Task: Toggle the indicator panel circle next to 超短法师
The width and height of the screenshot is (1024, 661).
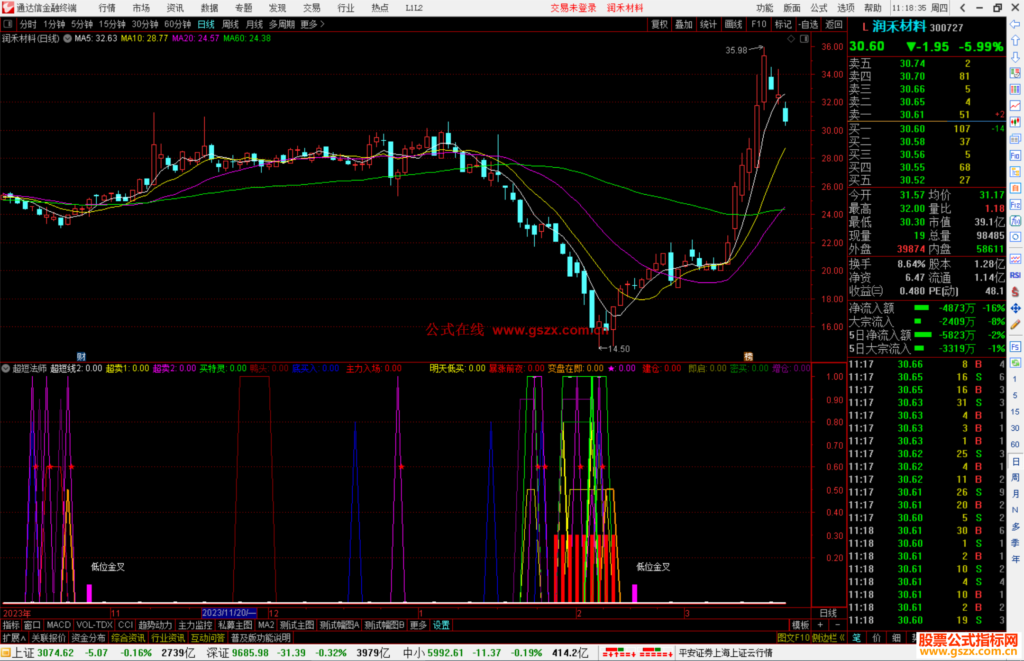Action: pyautogui.click(x=6, y=368)
